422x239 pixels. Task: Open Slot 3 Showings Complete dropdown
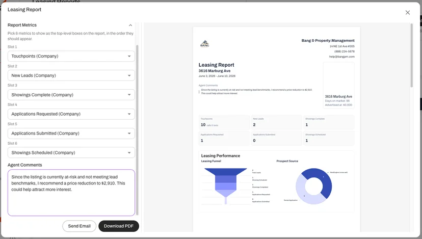[71, 95]
